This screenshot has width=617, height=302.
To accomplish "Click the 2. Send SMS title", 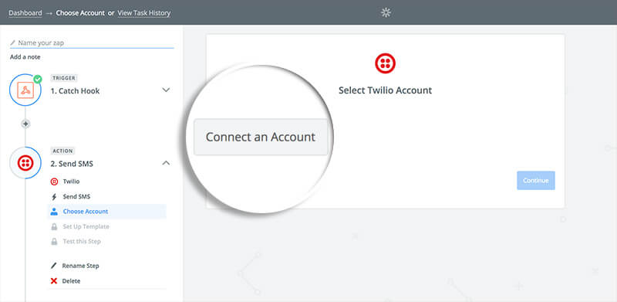I will 72,164.
